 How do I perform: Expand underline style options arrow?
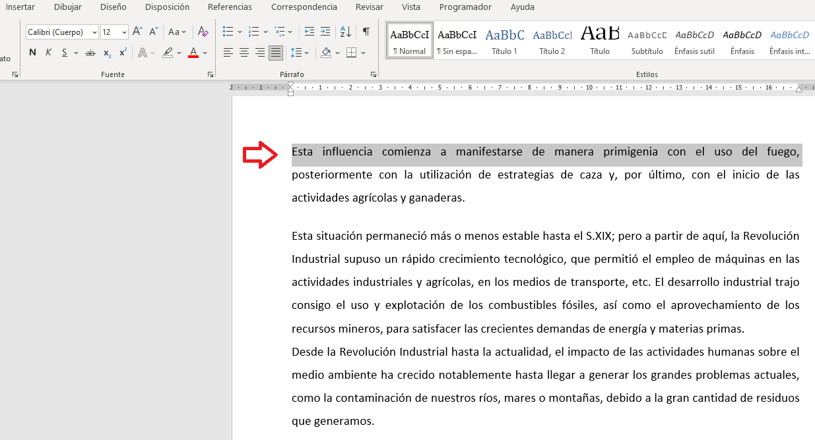pyautogui.click(x=76, y=53)
